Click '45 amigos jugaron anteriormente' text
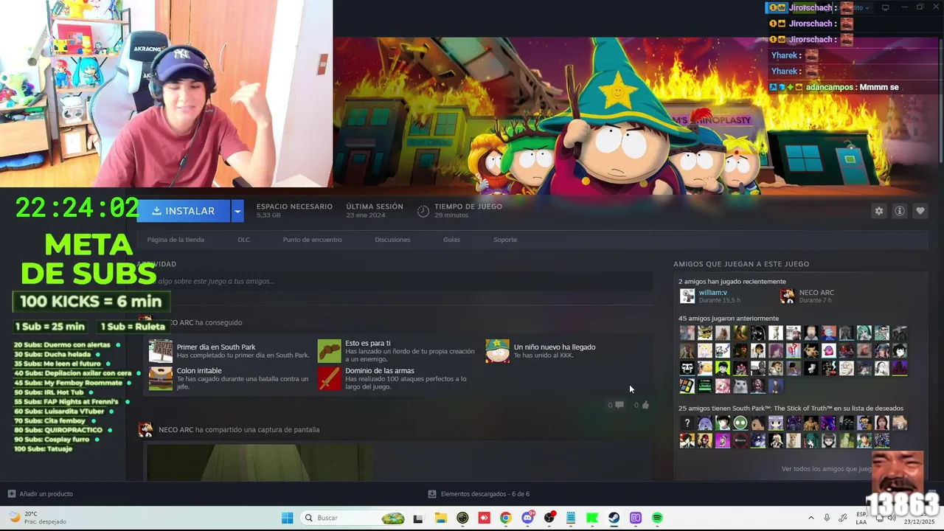 [729, 319]
